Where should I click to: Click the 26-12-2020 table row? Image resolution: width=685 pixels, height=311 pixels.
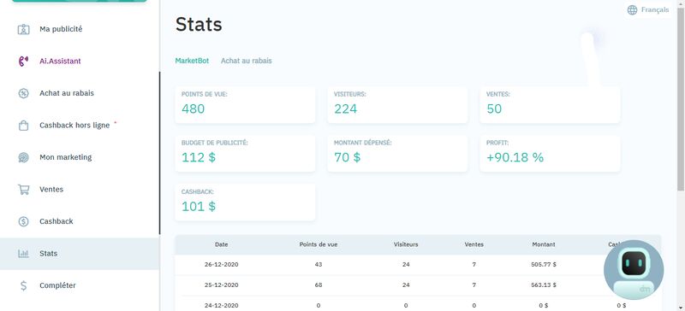point(418,264)
